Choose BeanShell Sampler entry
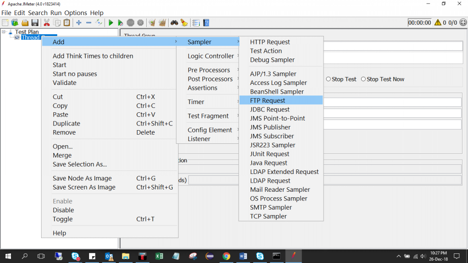Image resolution: width=468 pixels, height=263 pixels. (x=281, y=91)
